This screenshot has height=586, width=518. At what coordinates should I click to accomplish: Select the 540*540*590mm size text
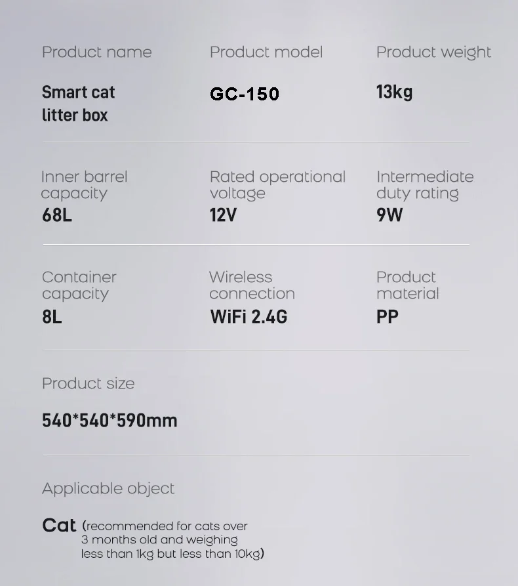point(110,421)
